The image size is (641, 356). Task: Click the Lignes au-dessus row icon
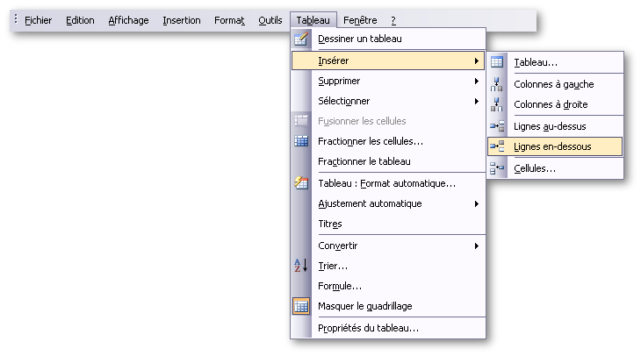[497, 126]
